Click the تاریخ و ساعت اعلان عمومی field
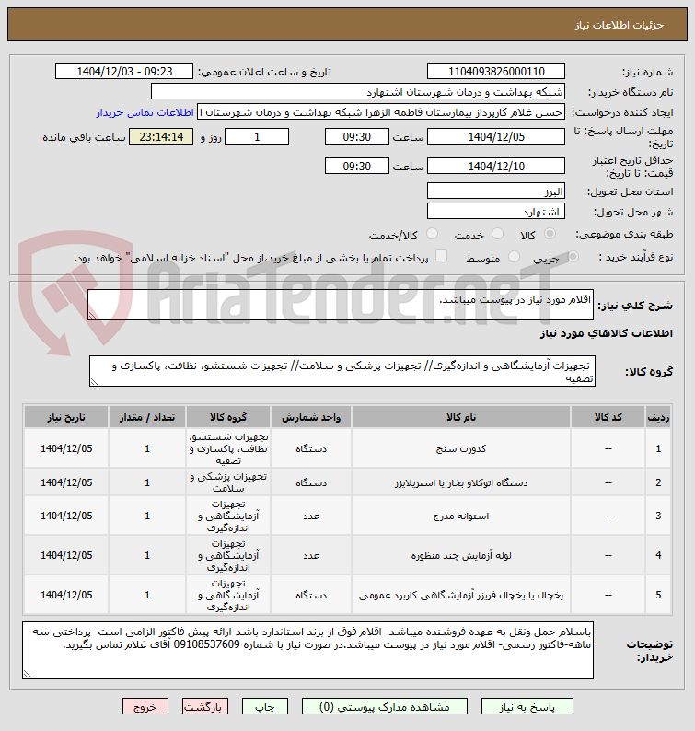The width and height of the screenshot is (695, 731). (x=124, y=71)
